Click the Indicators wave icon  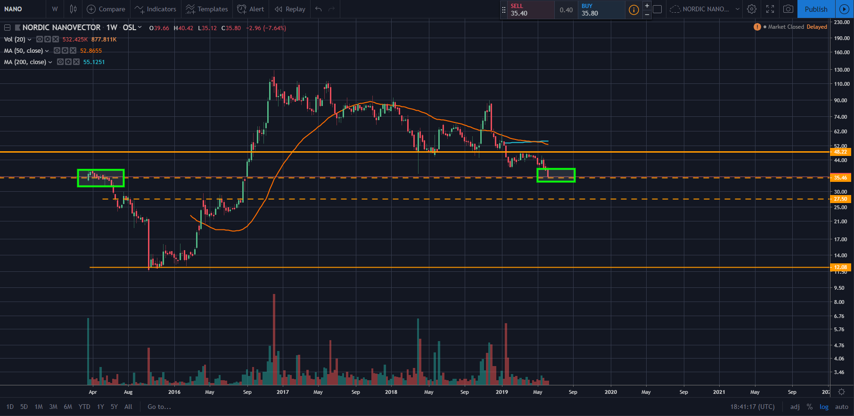[x=139, y=9]
